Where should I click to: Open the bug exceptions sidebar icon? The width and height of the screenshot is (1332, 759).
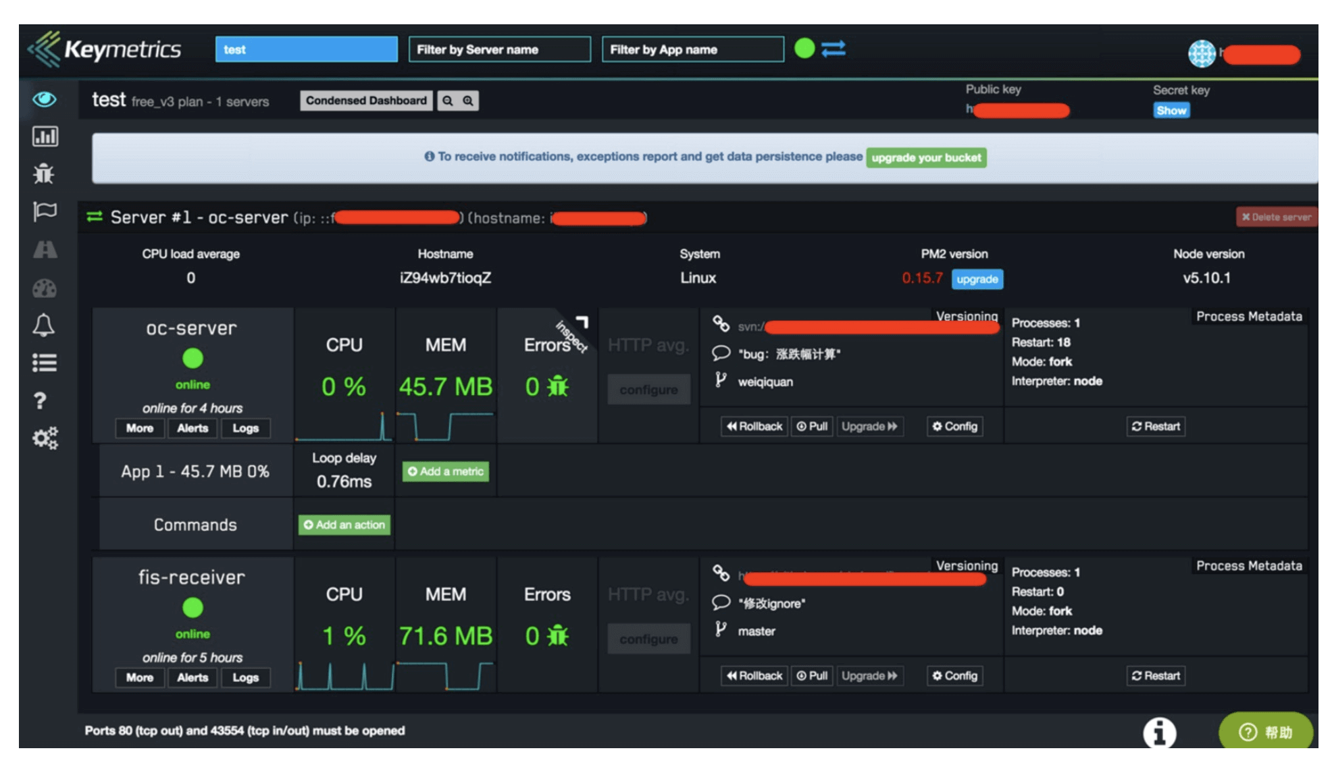tap(44, 174)
